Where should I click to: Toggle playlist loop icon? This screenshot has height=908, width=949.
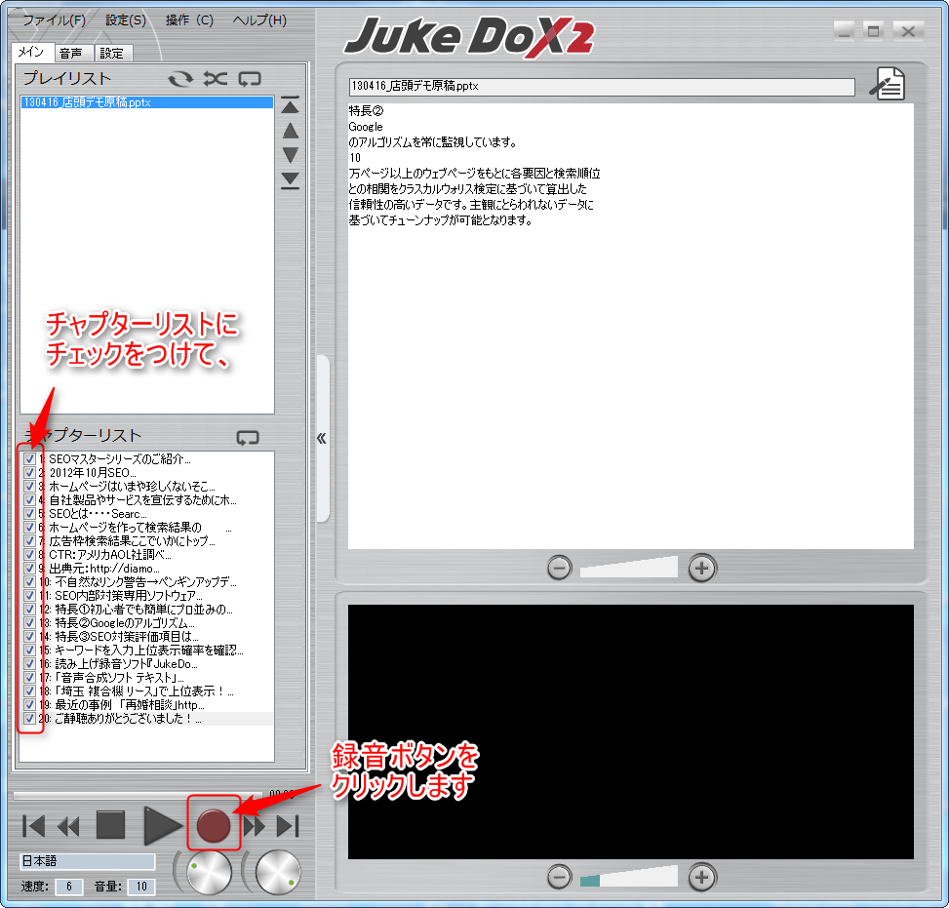[250, 79]
